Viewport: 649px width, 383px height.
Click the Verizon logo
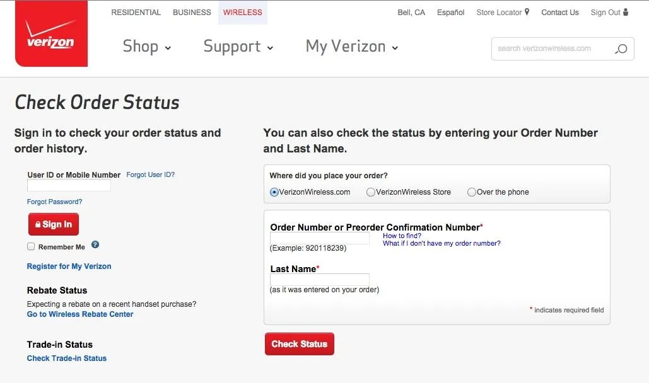51,36
